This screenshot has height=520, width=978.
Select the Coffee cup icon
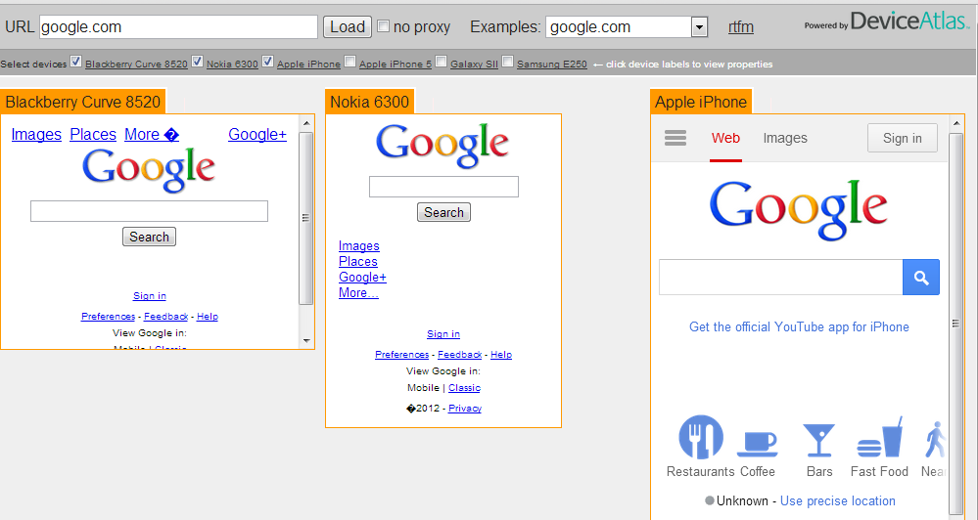pyautogui.click(x=757, y=441)
